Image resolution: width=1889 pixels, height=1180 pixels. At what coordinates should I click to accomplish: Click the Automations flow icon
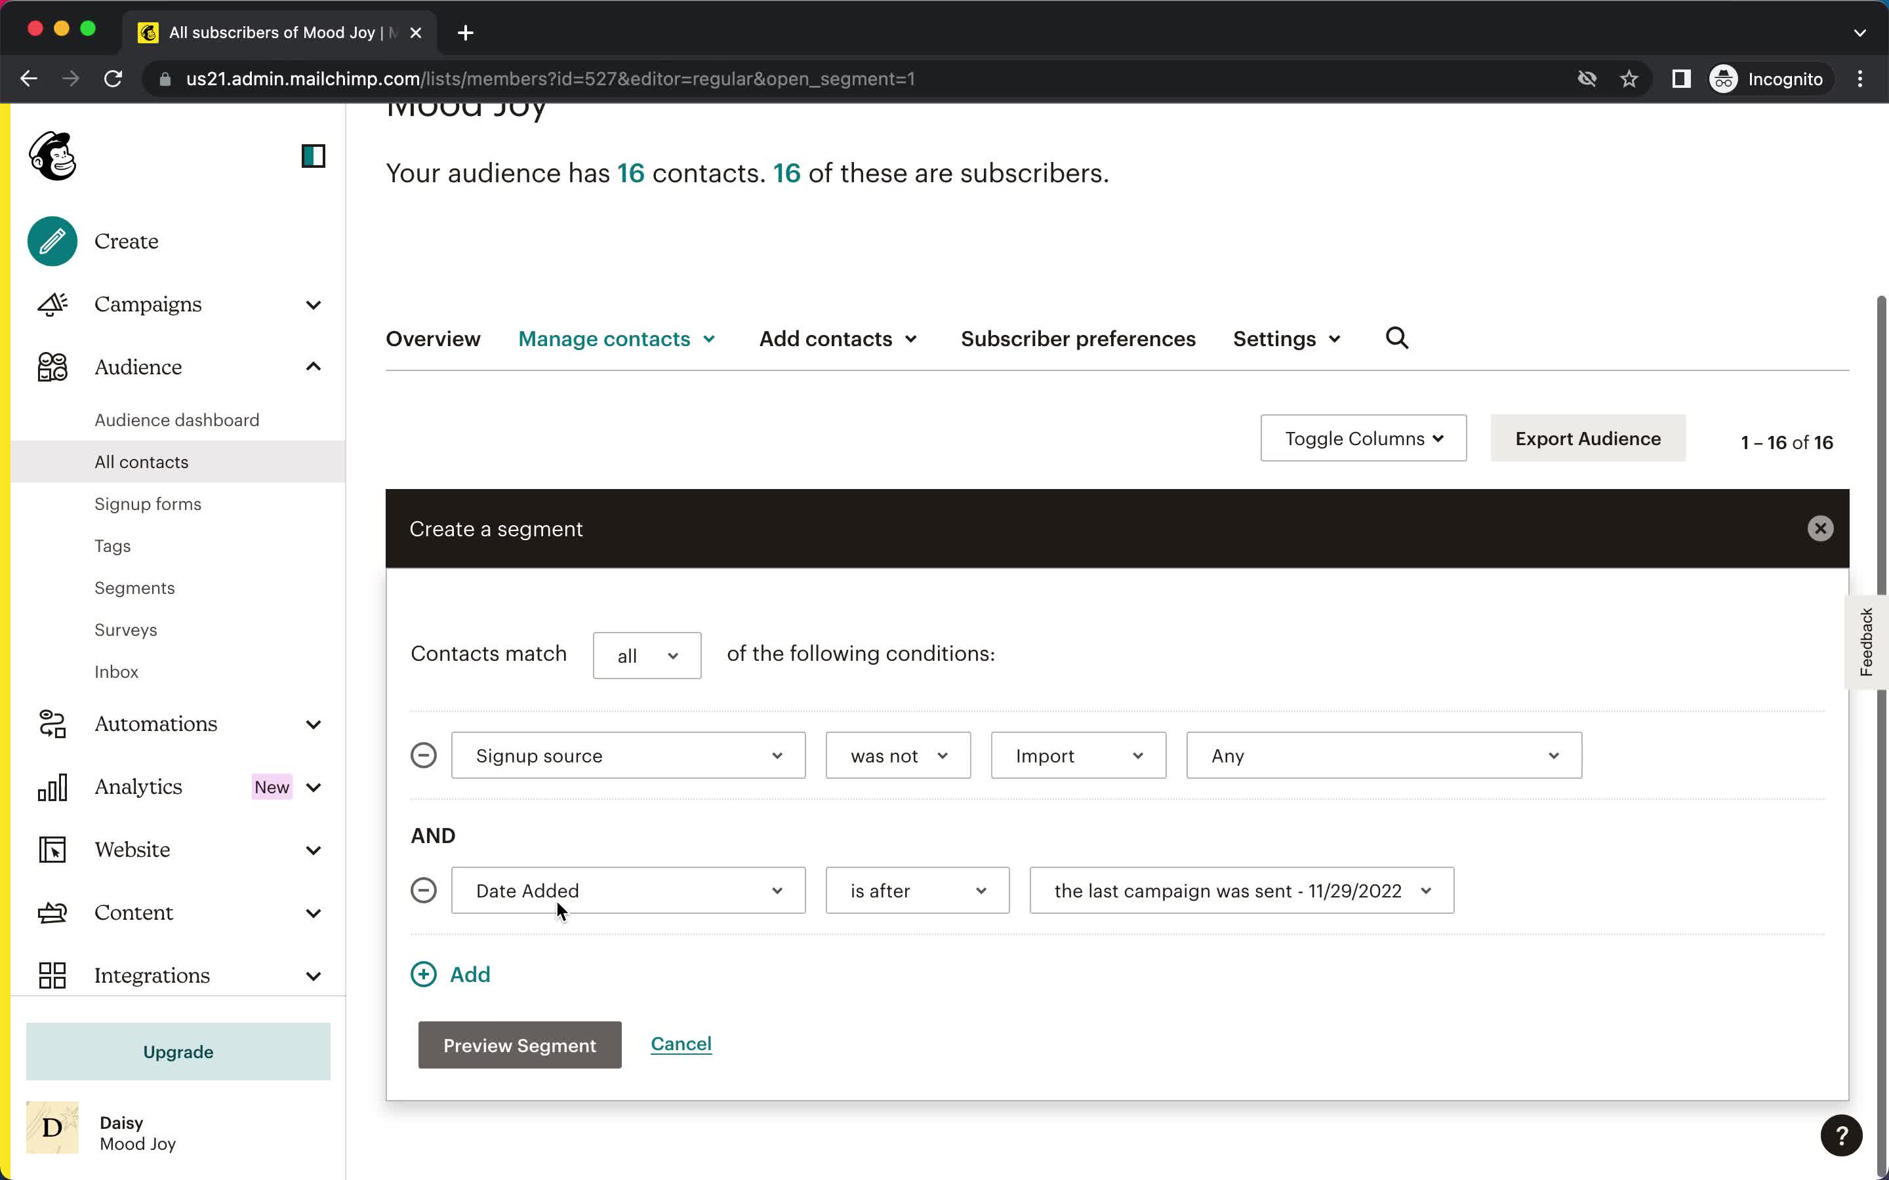point(52,724)
